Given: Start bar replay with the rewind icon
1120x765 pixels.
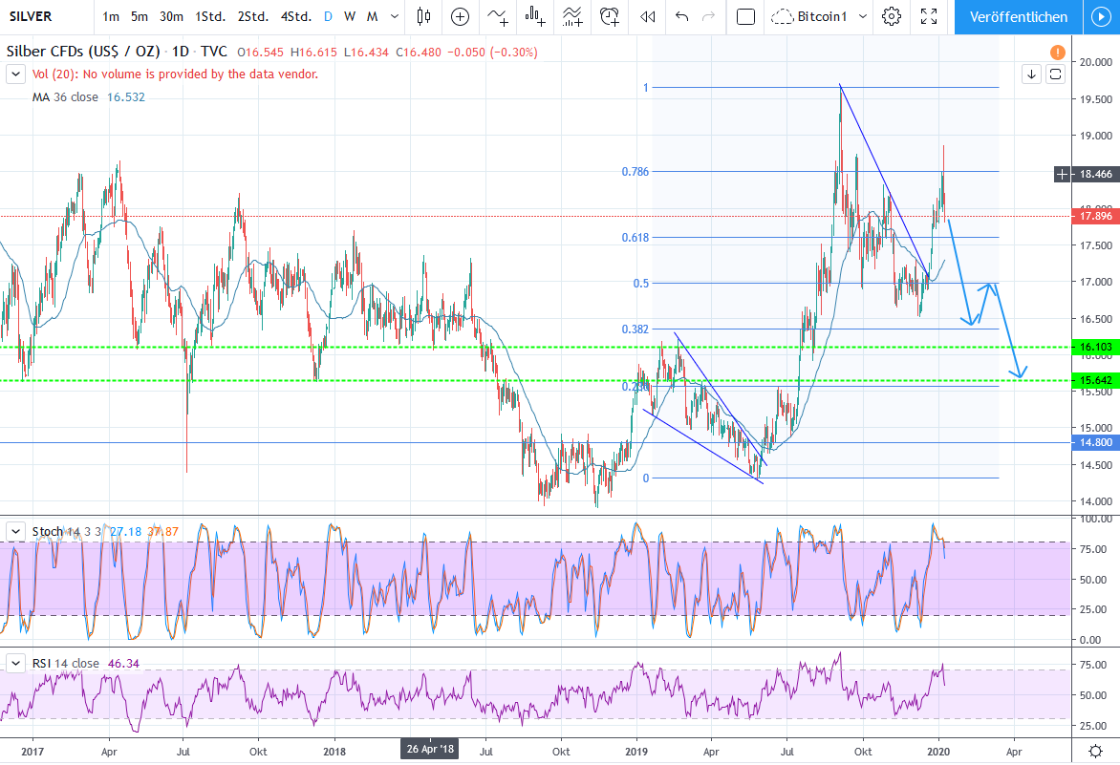Looking at the screenshot, I should [x=648, y=16].
